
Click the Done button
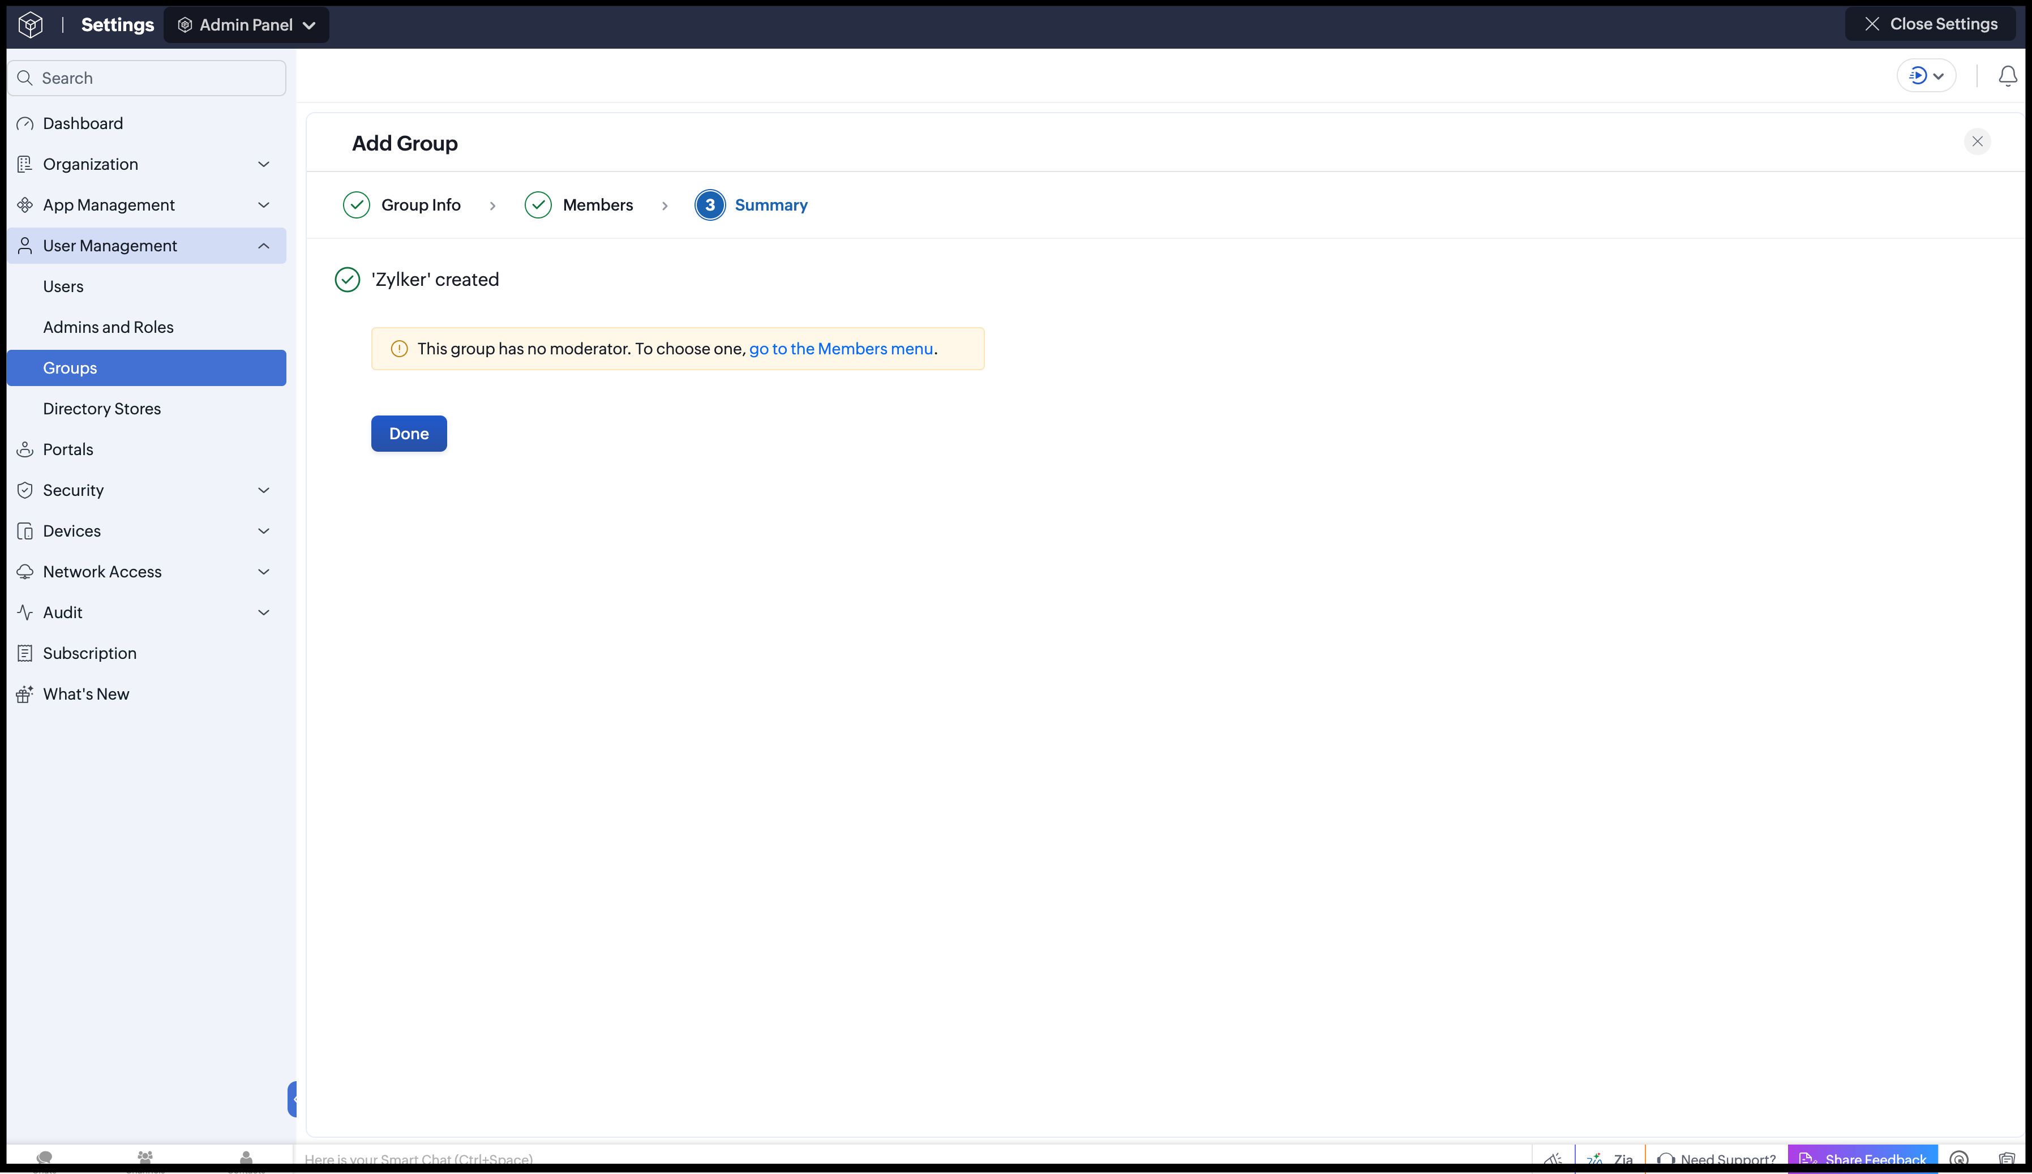coord(409,434)
